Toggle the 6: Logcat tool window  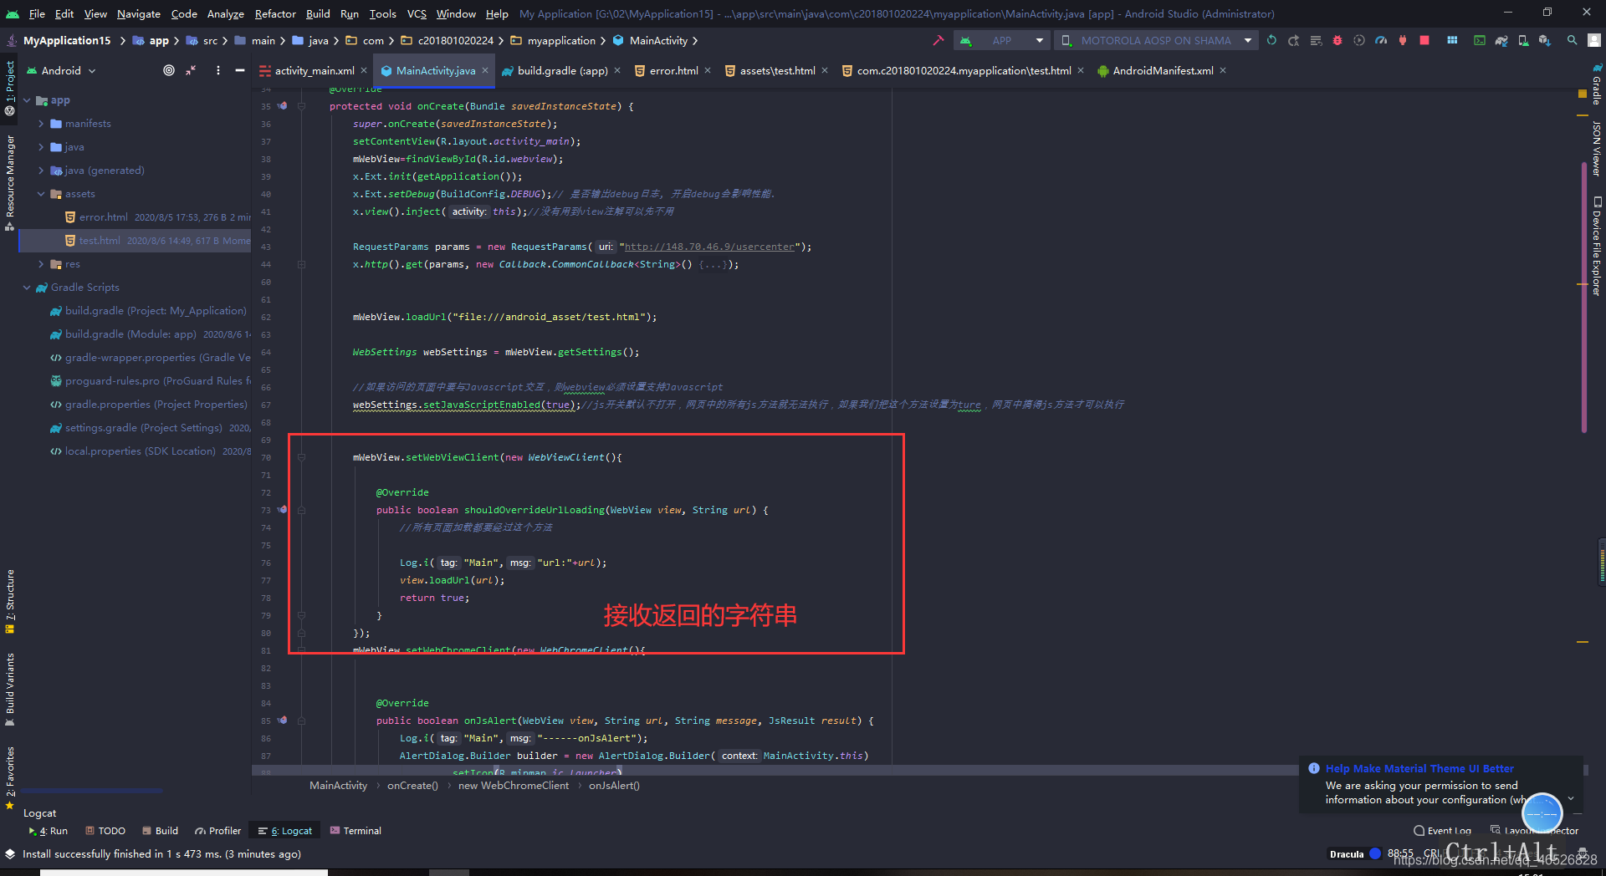click(285, 831)
